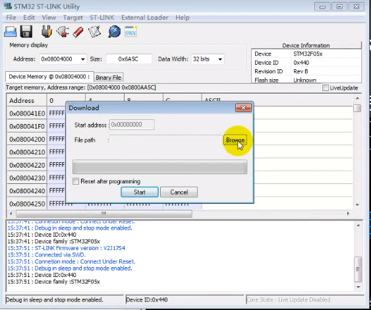This screenshot has width=371, height=310.
Task: Click the log panel scrollbar thumb
Action: [x=358, y=269]
